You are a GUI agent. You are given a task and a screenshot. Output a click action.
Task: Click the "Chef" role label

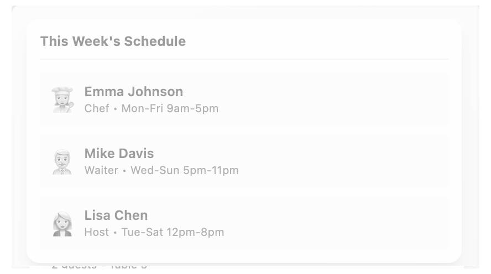tap(97, 109)
